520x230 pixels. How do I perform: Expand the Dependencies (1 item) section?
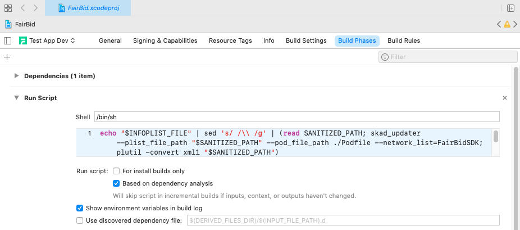pyautogui.click(x=16, y=76)
